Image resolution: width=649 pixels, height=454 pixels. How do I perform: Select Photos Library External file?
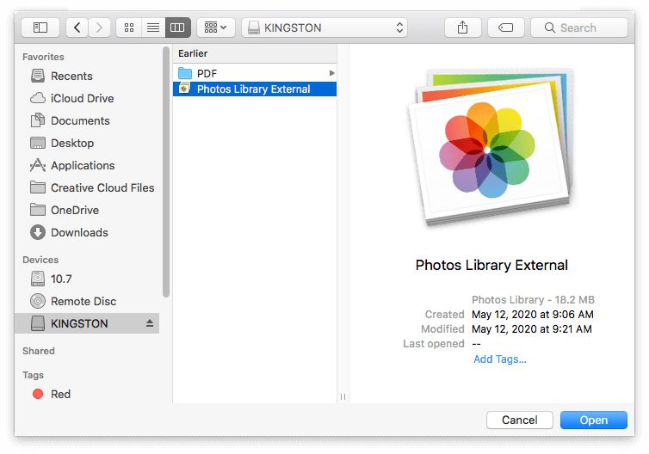tap(255, 89)
